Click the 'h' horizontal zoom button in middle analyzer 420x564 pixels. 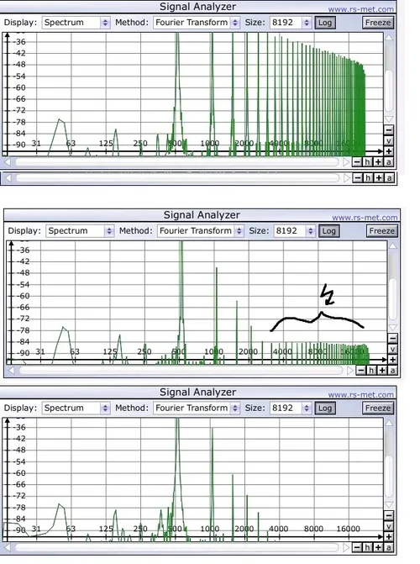pos(371,370)
